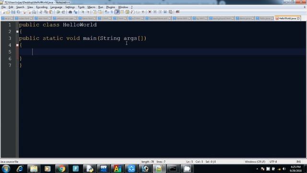Image resolution: width=307 pixels, height=173 pixels.
Task: Start recording a macro
Action: pos(150,12)
